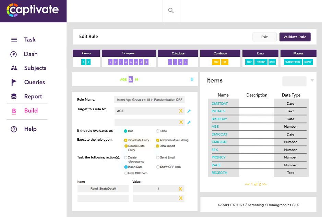The height and width of the screenshot is (217, 322).
Task: Insert the divide calculate operator
Action: click(x=186, y=62)
